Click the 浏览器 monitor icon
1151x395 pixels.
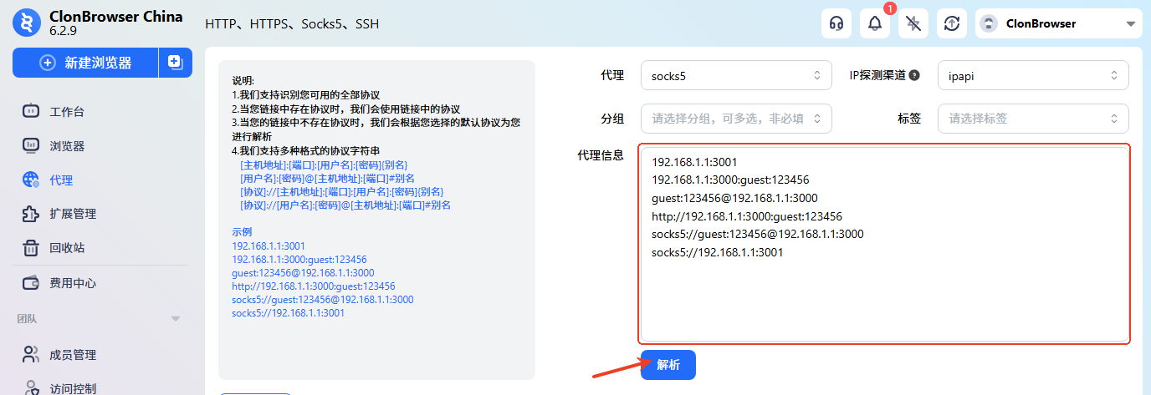31,145
